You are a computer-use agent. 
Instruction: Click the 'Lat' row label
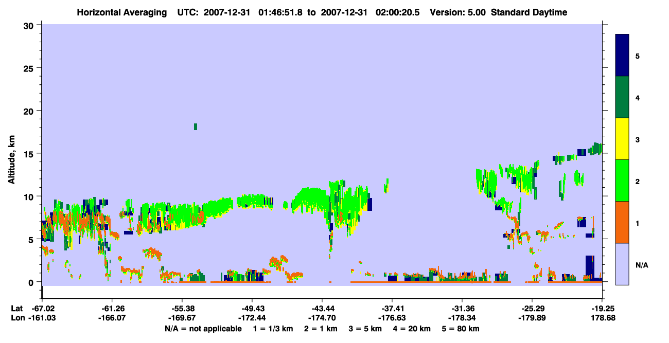pos(16,309)
